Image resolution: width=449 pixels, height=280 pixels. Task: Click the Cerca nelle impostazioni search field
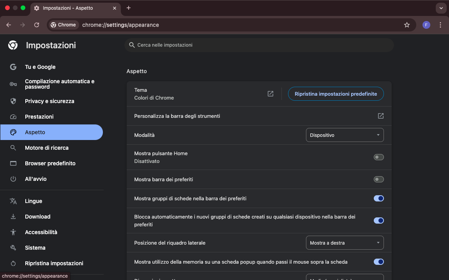pyautogui.click(x=259, y=45)
